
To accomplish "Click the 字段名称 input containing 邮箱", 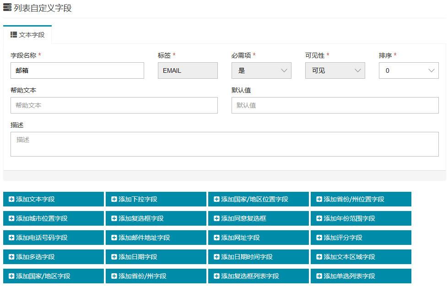I will pyautogui.click(x=77, y=70).
